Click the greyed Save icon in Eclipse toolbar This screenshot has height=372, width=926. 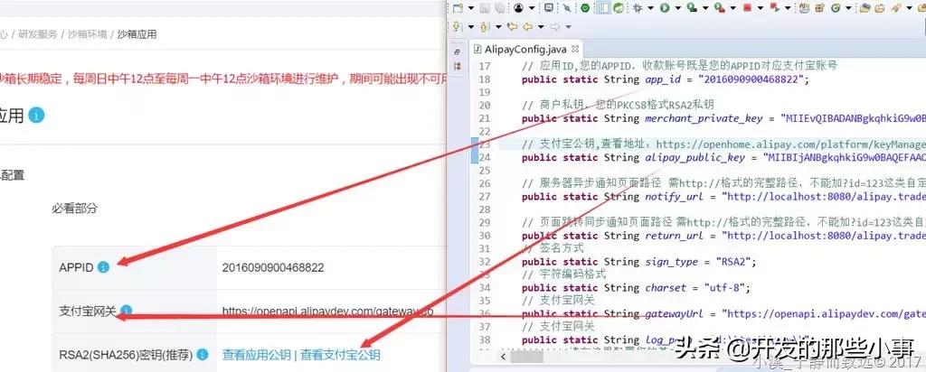point(485,7)
